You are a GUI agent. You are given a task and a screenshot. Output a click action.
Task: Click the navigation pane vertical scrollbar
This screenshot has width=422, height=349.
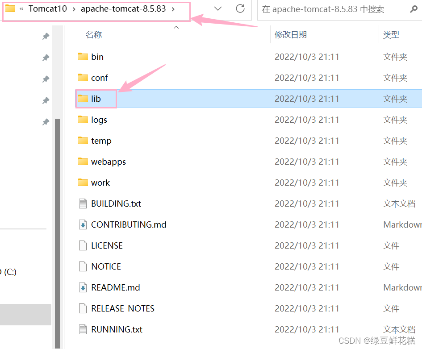click(57, 233)
